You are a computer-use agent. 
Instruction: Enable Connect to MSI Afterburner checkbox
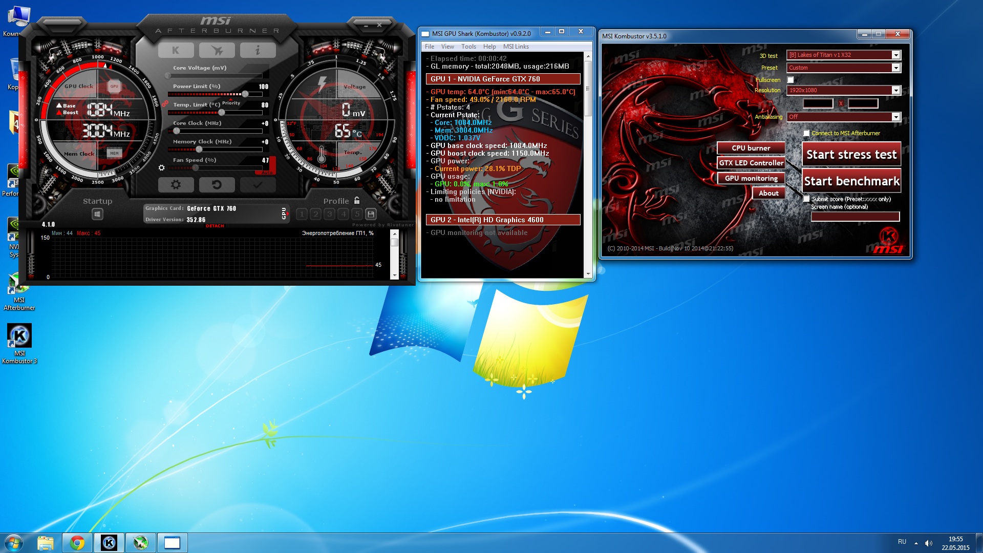click(806, 133)
